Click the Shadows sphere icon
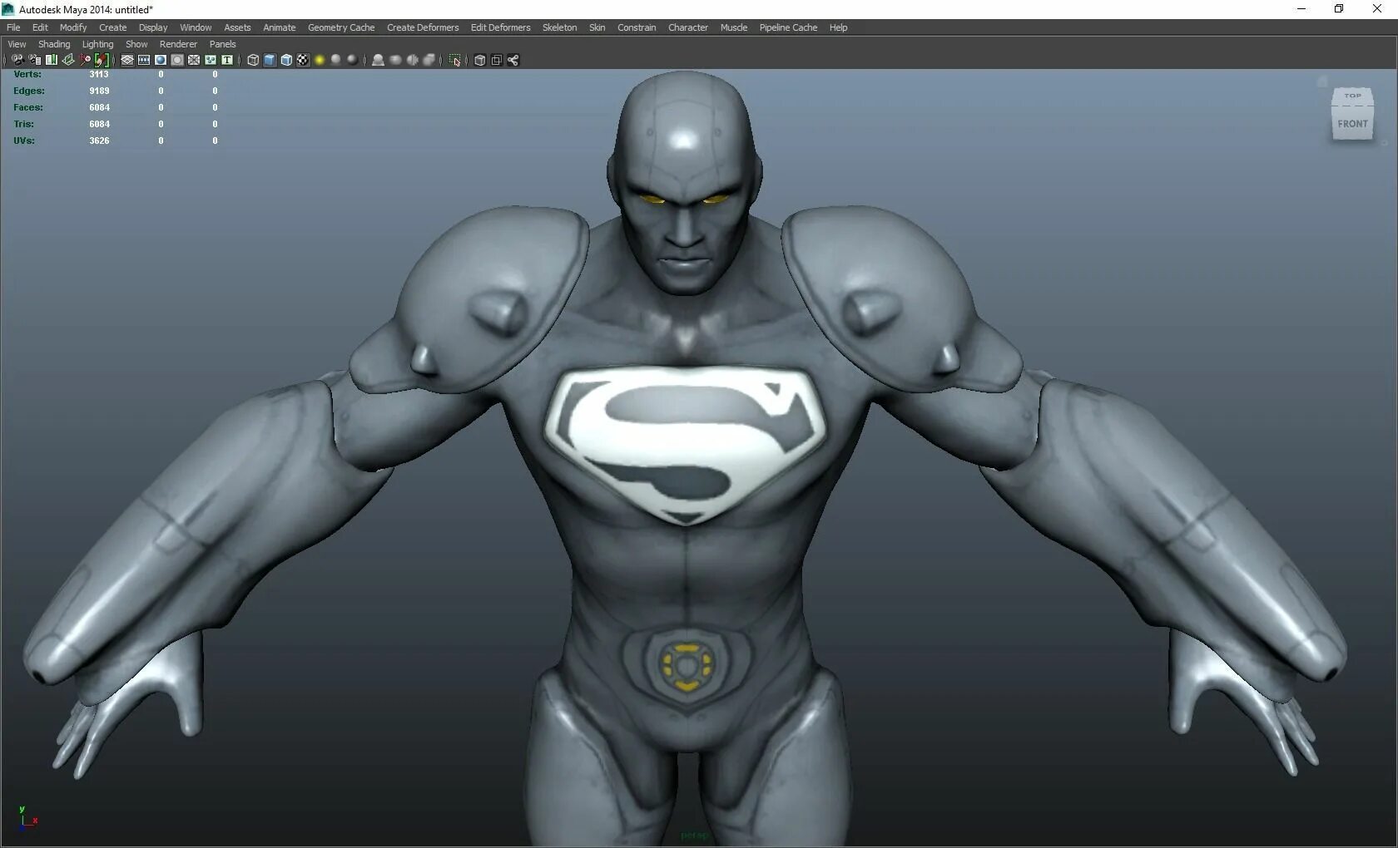Screen dimensions: 1398x848 pyautogui.click(x=336, y=60)
